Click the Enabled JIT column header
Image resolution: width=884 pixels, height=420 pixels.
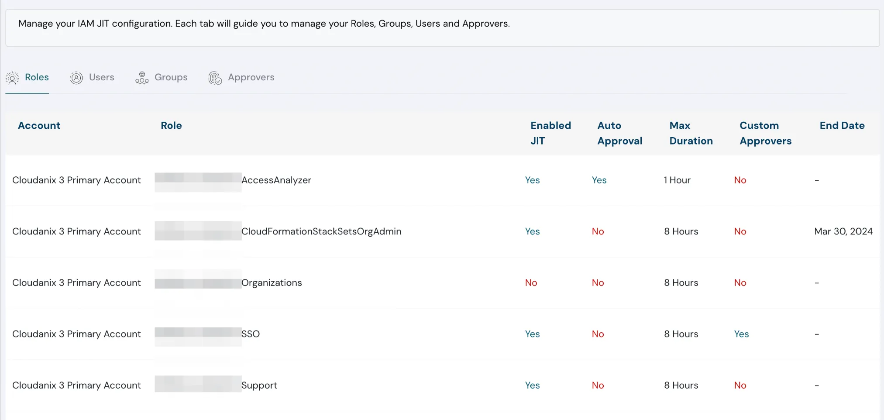pos(550,133)
